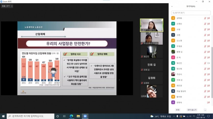
Task: Click the 강정숙 purple avatar icon
Action: click(x=173, y=102)
